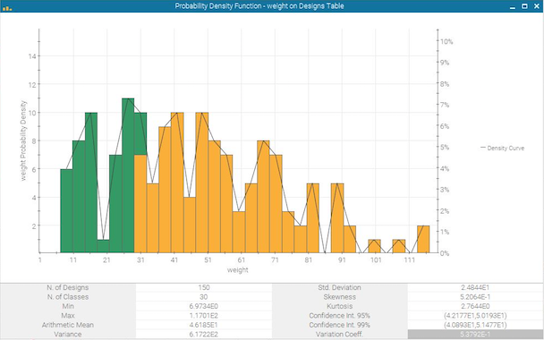Select the rightmost orange bar near 111

[423, 239]
